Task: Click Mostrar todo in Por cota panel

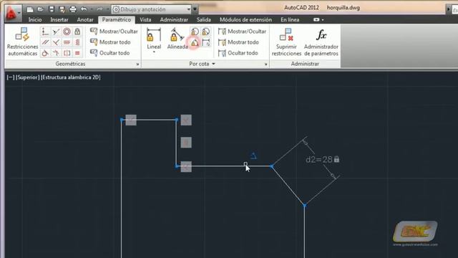Action: tap(238, 42)
